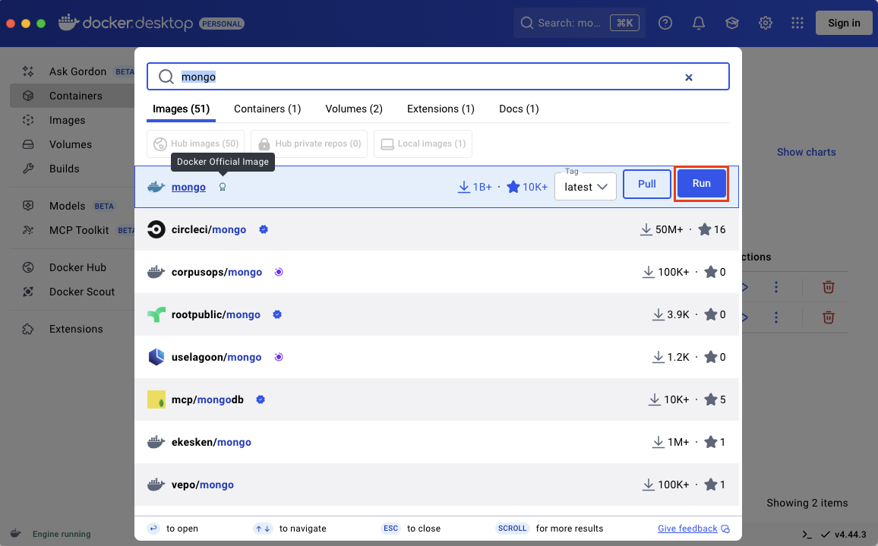The height and width of the screenshot is (546, 878).
Task: Click the Docker Official Image badge icon
Action: point(223,187)
